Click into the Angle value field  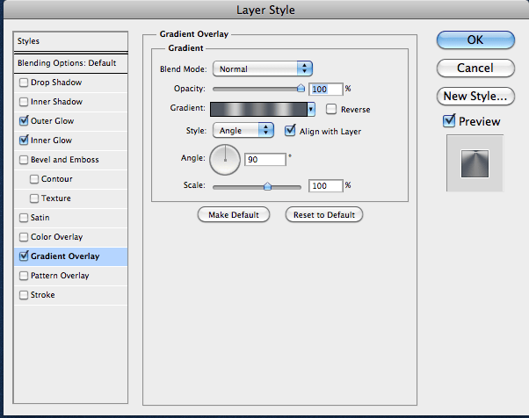coord(265,160)
